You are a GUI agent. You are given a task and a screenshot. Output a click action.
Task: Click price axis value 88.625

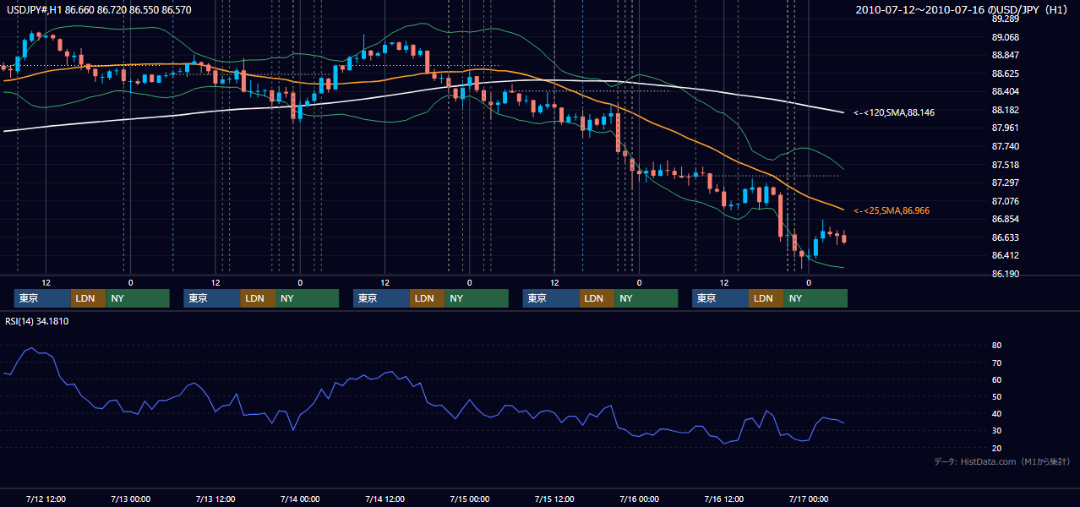tap(1005, 74)
